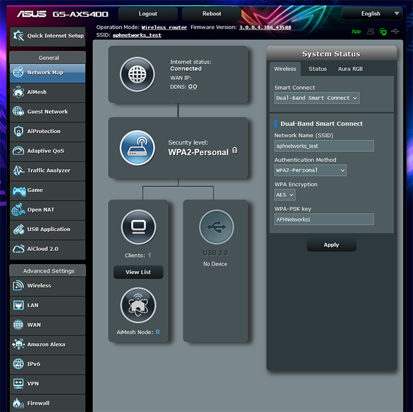Click the Network Name SSID field
The height and width of the screenshot is (412, 413).
coord(324,146)
